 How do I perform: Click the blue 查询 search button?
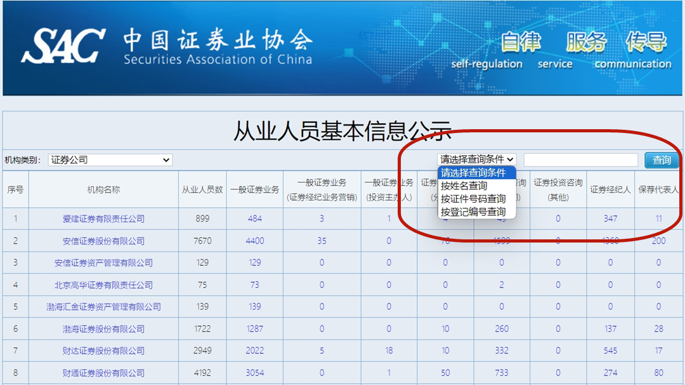(662, 160)
